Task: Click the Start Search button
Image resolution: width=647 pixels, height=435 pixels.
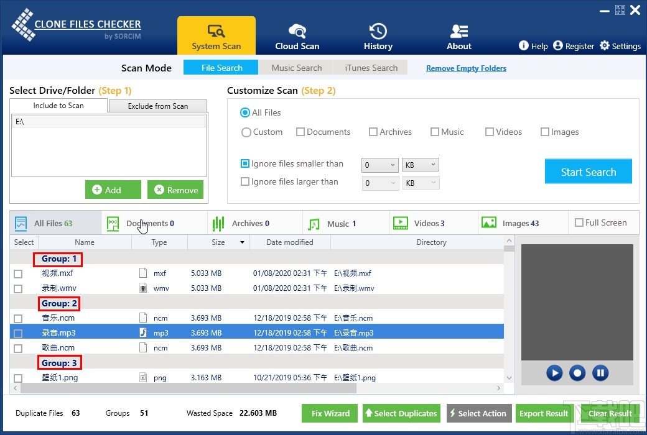Action: (x=588, y=172)
